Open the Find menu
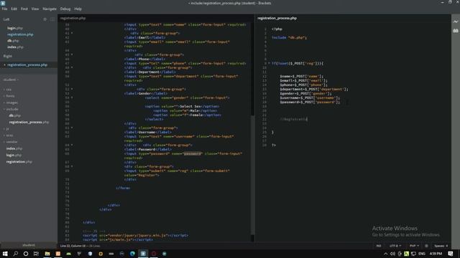460x258 pixels. 24,9
